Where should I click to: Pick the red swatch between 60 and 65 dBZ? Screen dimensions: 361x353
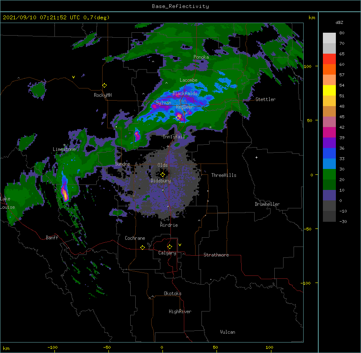click(x=329, y=59)
